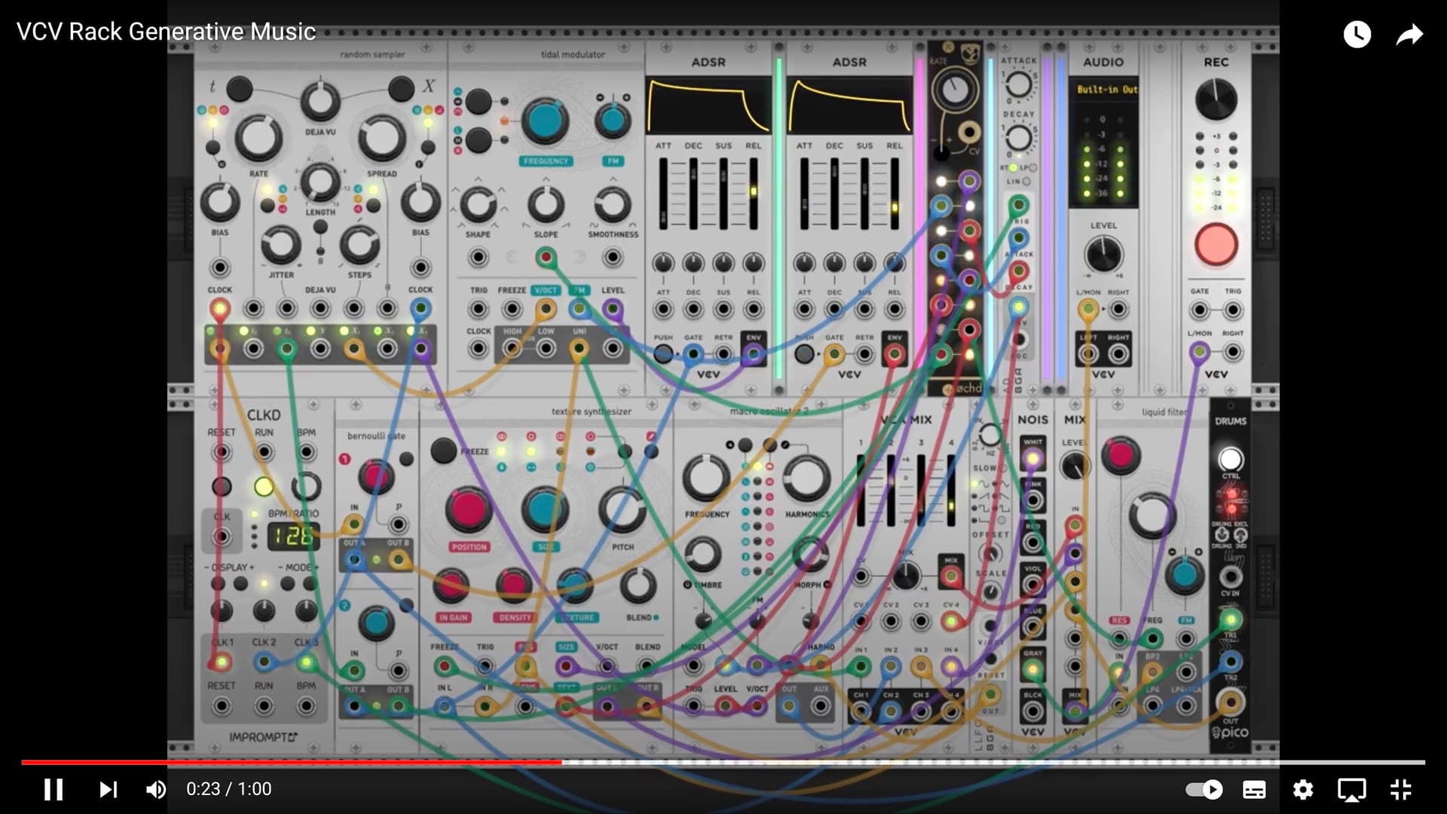Turn the PITCH knob on texture synthesizer

tap(623, 510)
